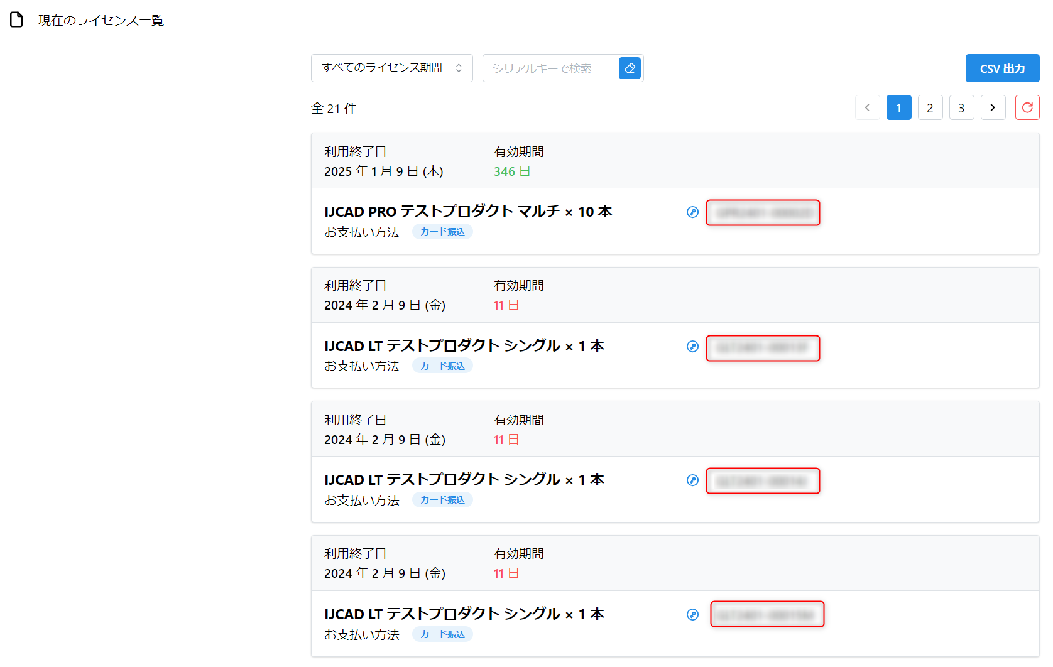This screenshot has height=667, width=1053.
Task: Click the highlighted serial key box of IJCAD PRO
Action: (763, 212)
